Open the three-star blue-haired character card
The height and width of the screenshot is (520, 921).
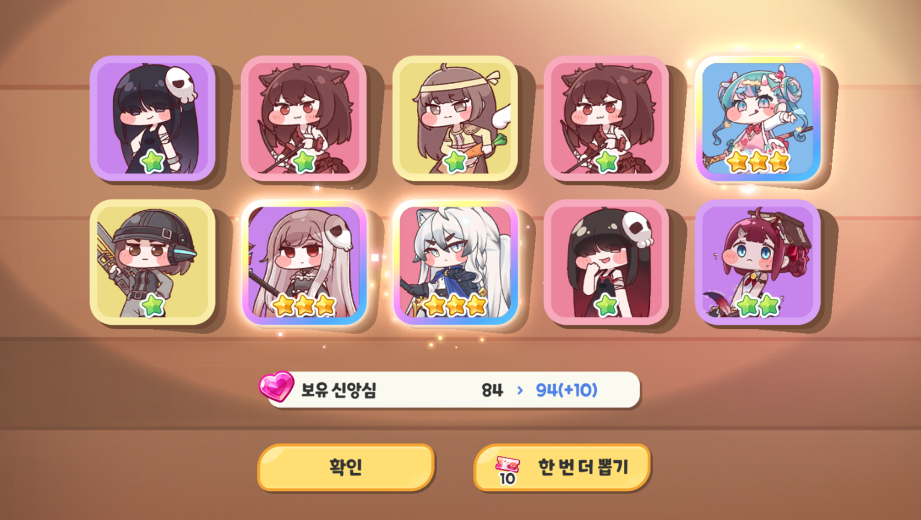click(758, 118)
